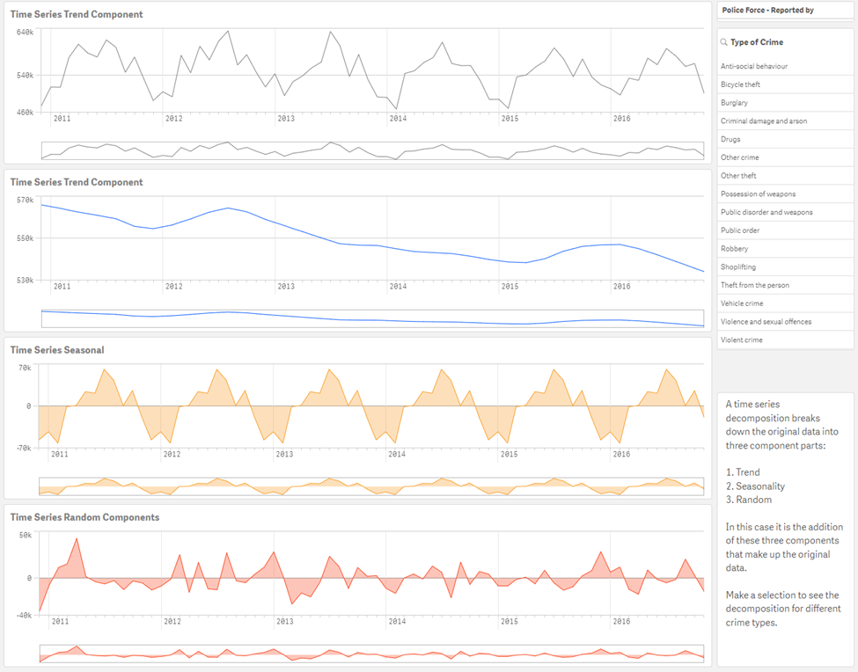Select Possession of weapons entry
Screen dimensions: 858x672
point(785,194)
